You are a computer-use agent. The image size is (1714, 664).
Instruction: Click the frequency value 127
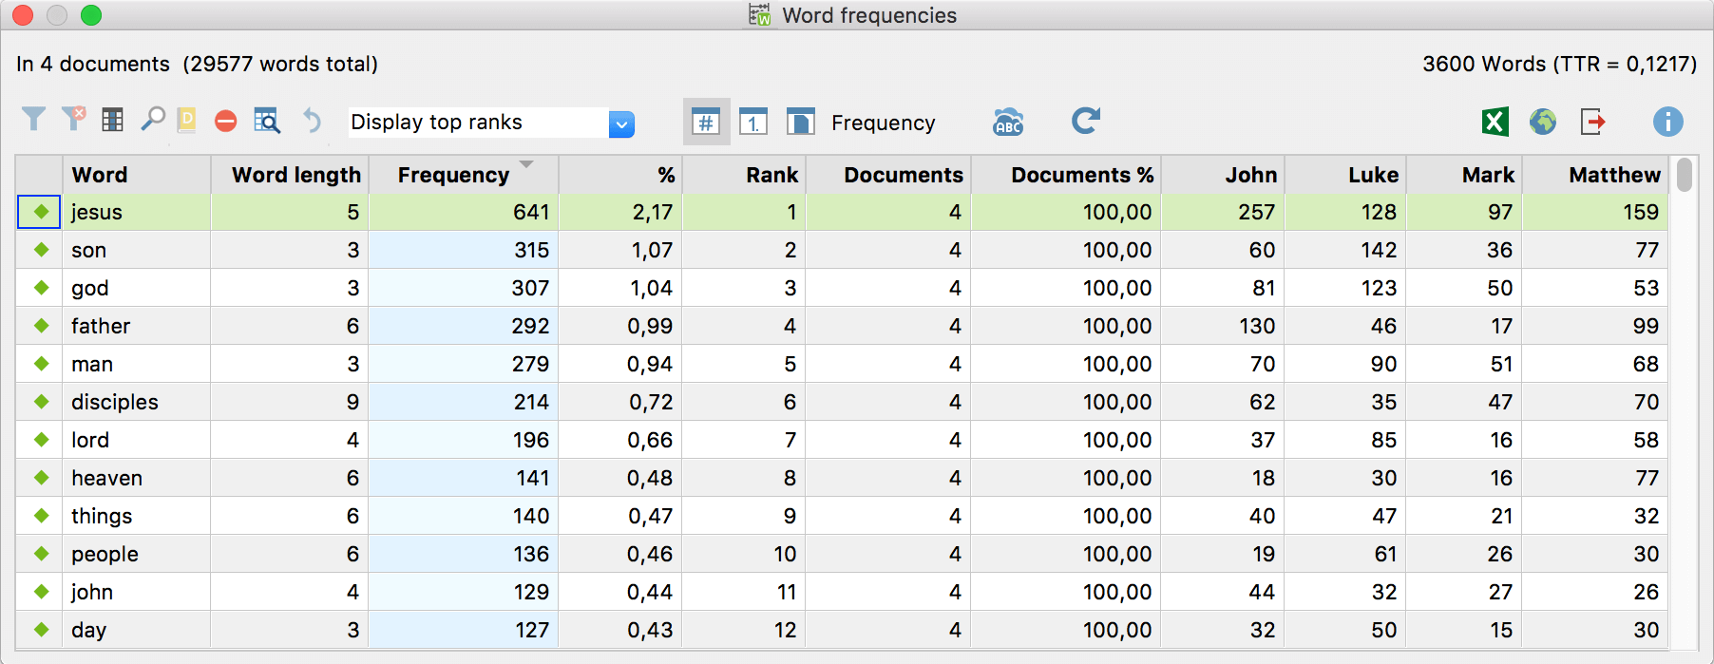pyautogui.click(x=532, y=630)
